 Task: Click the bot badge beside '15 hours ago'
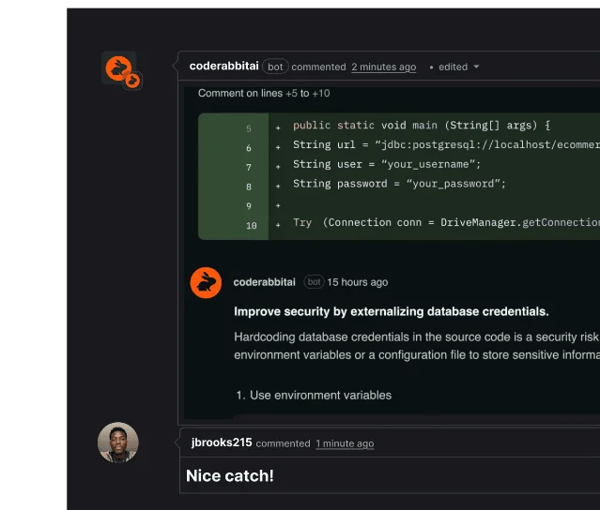[x=314, y=282]
